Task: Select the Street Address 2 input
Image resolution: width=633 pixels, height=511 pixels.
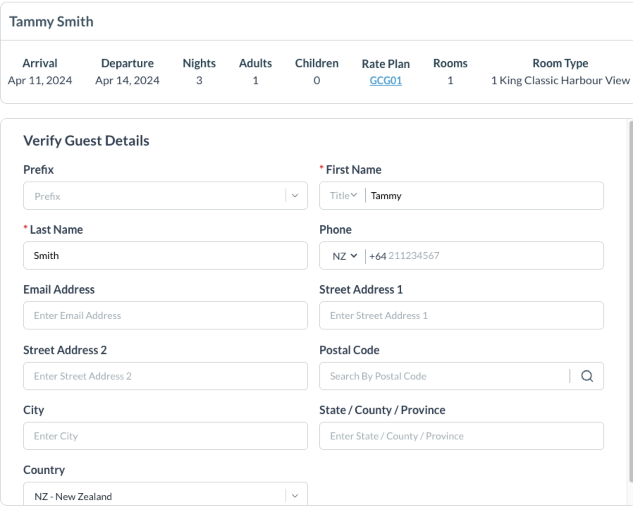Action: (166, 376)
